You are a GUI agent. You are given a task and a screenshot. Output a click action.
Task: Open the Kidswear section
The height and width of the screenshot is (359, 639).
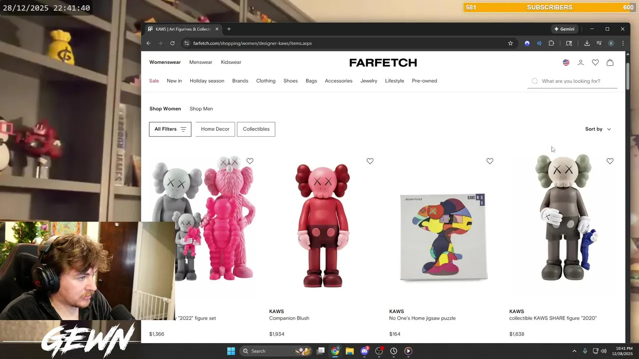coord(231,62)
